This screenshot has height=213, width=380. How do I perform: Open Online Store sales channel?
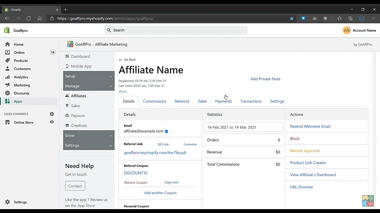pyautogui.click(x=24, y=122)
